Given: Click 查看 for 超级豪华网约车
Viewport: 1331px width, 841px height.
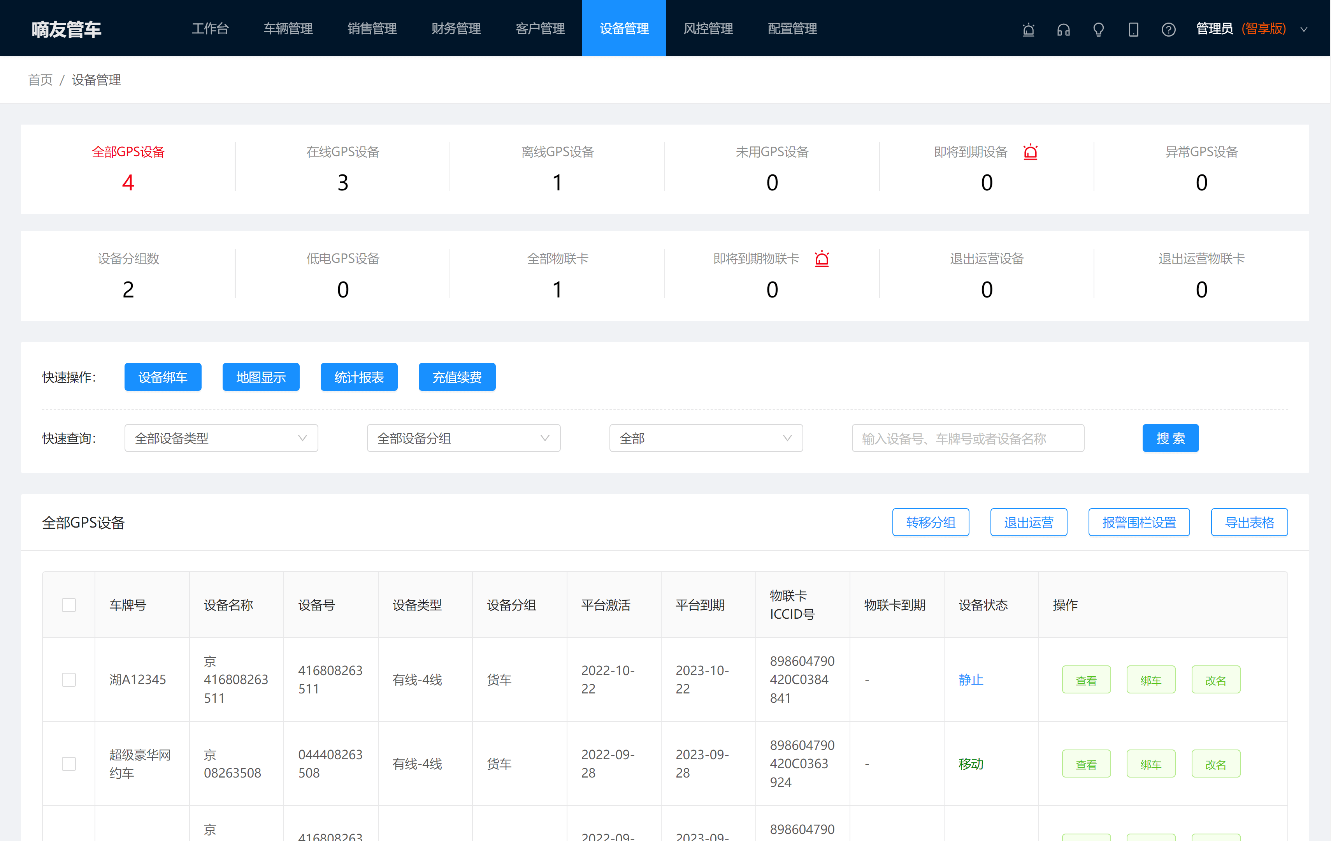Looking at the screenshot, I should 1086,764.
